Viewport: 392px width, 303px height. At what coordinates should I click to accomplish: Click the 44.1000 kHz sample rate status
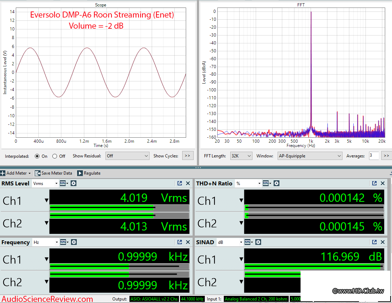[192, 299]
